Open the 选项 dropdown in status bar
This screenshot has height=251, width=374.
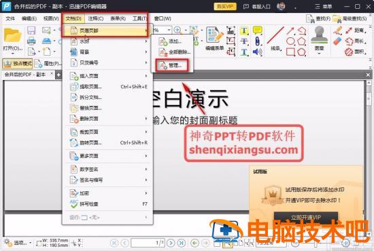point(18,243)
